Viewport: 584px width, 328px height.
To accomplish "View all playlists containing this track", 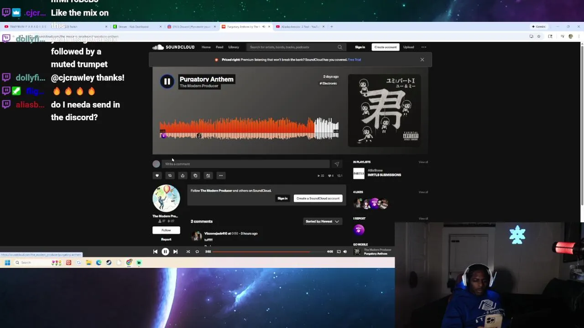I will tap(423, 162).
